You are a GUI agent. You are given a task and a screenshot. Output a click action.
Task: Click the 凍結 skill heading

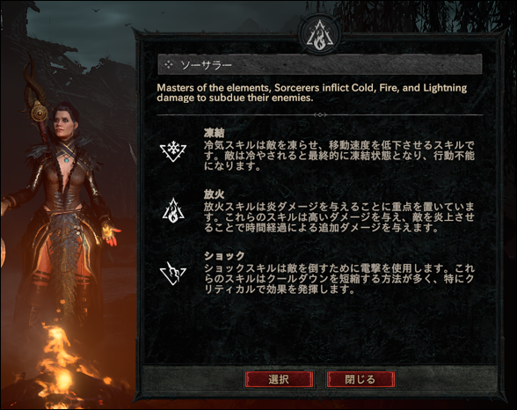point(214,133)
